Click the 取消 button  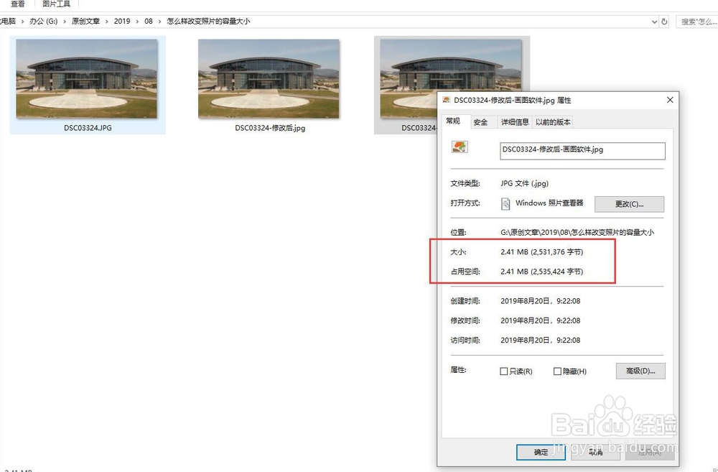click(595, 453)
